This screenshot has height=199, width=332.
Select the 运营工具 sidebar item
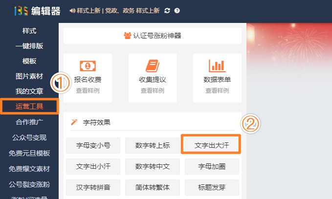coord(29,106)
